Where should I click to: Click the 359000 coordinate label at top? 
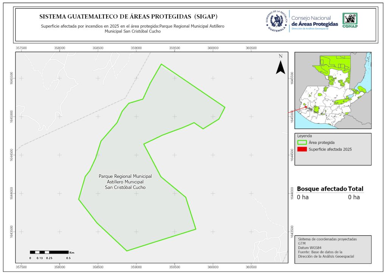pos(136,48)
